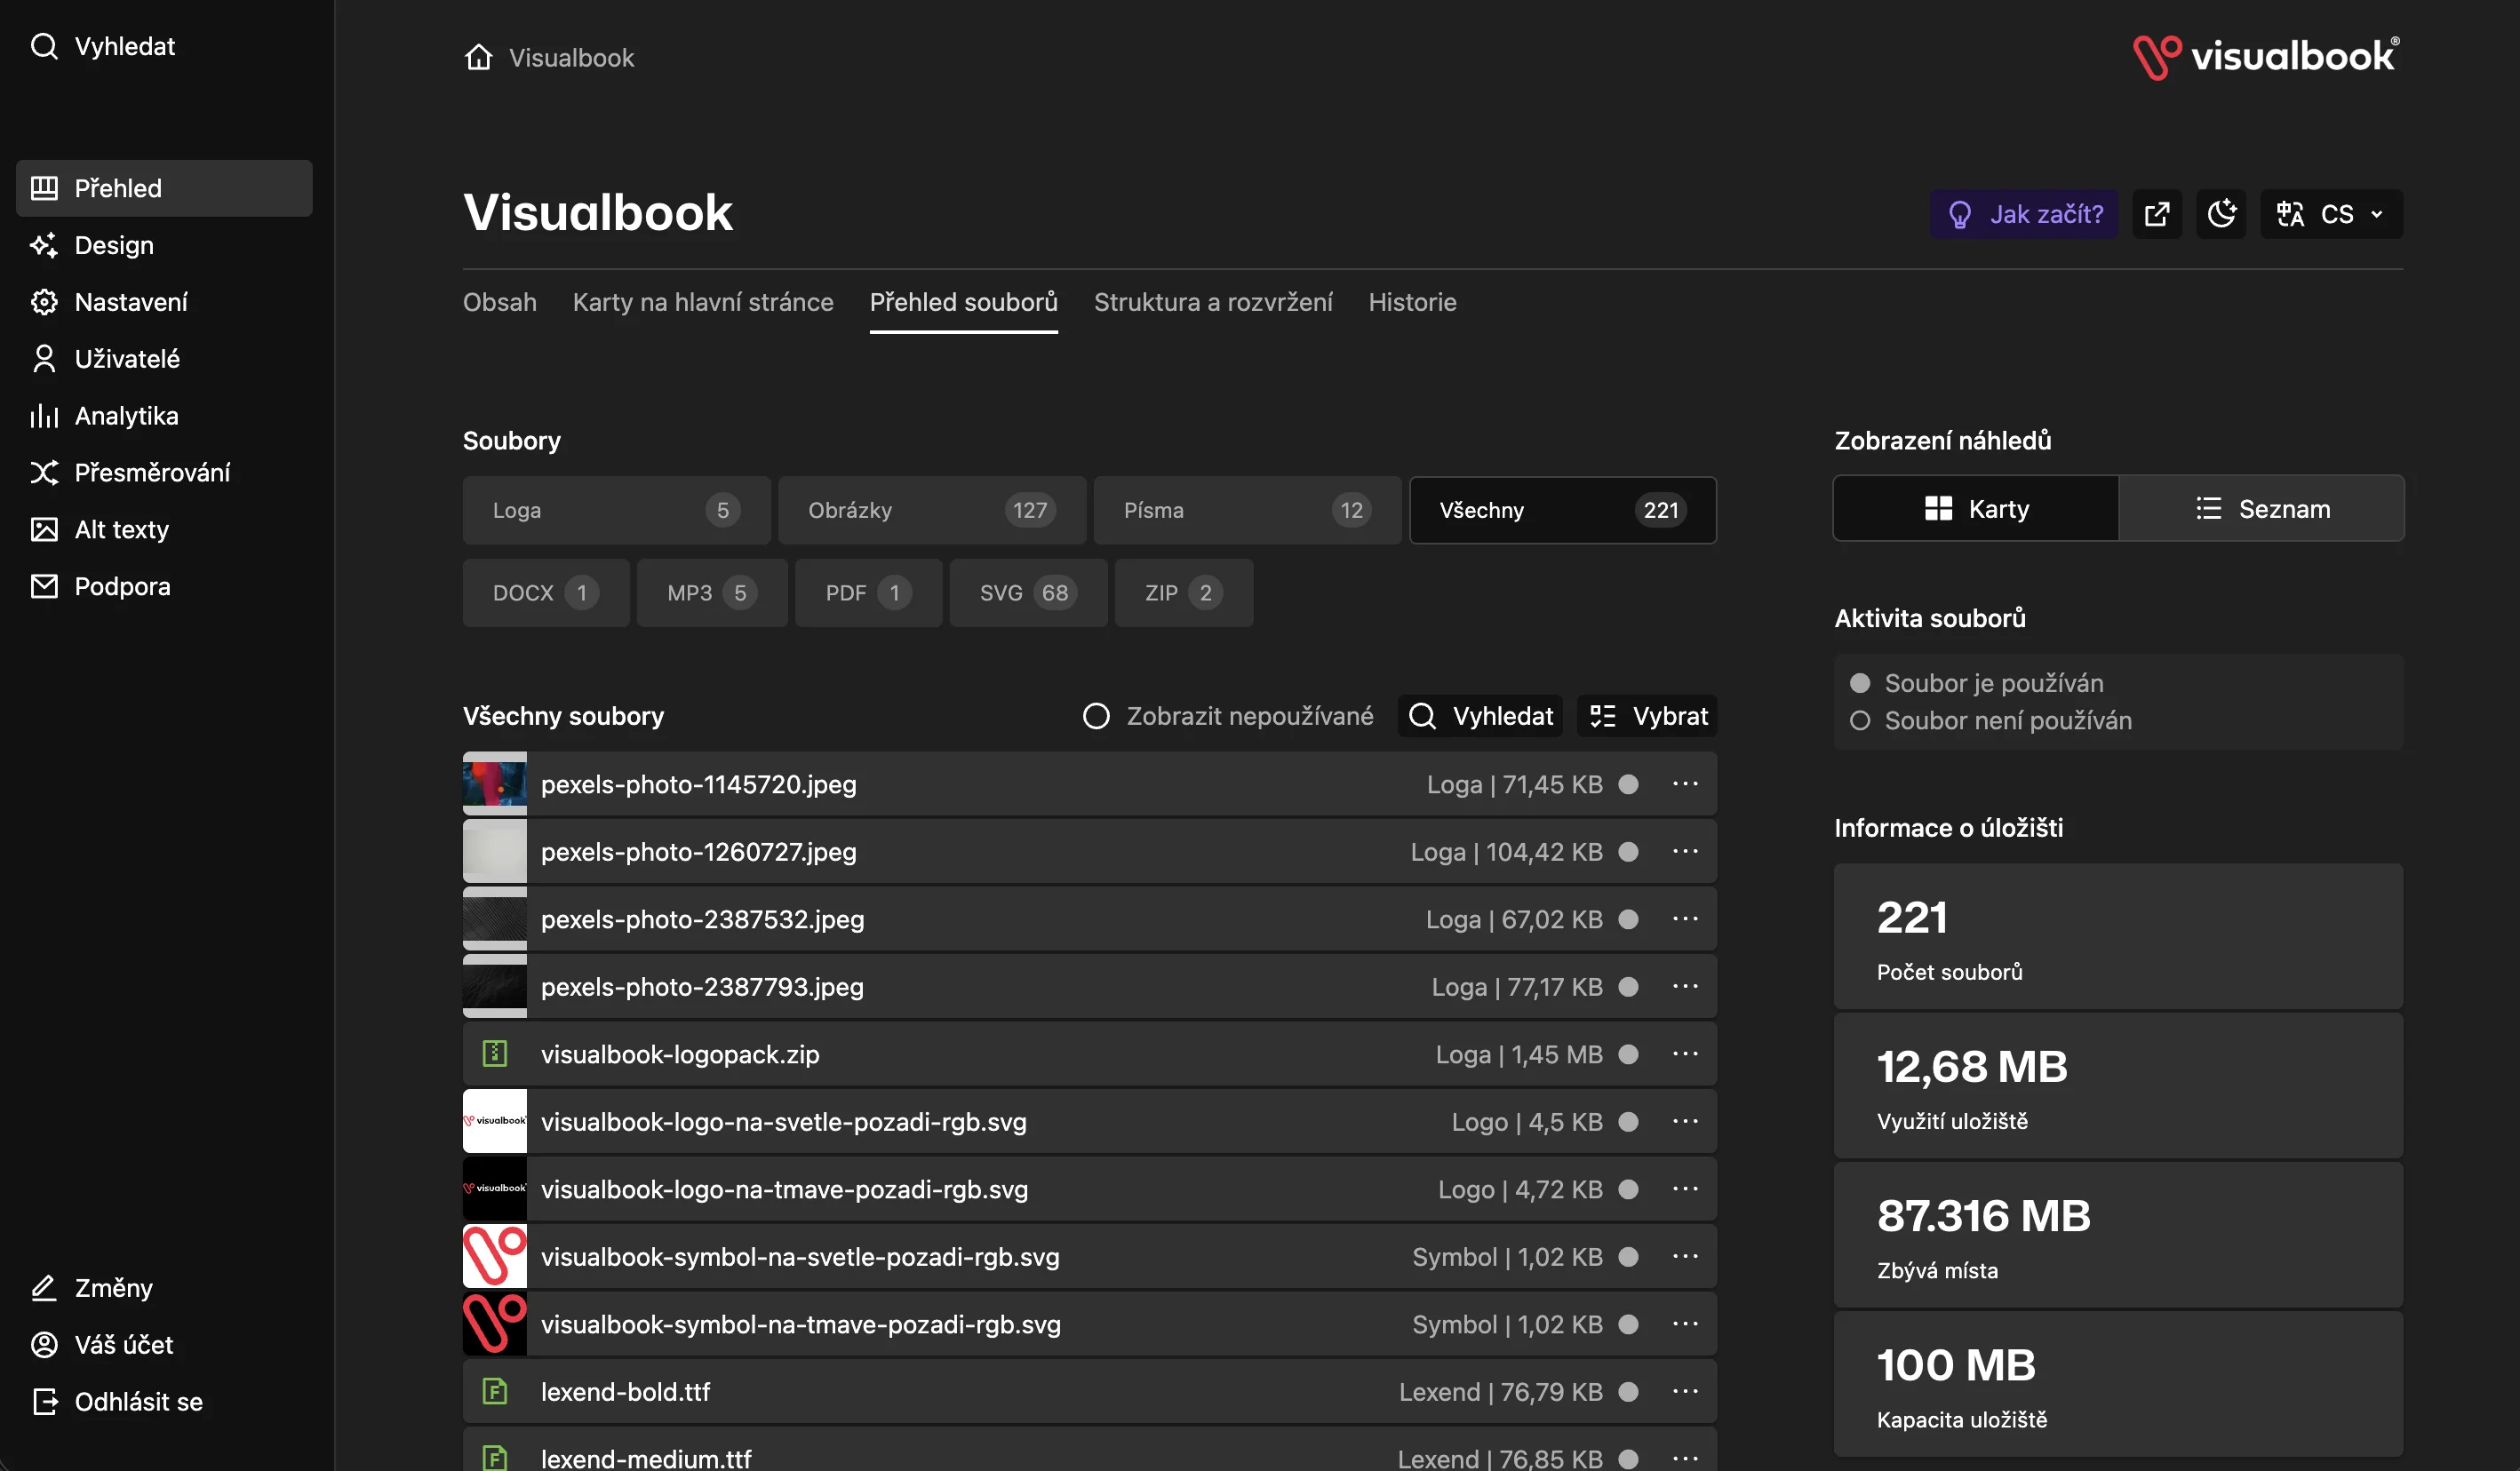Click thumbnail of pexels-photo-1145720.jpeg
2520x1471 pixels.
pos(495,784)
